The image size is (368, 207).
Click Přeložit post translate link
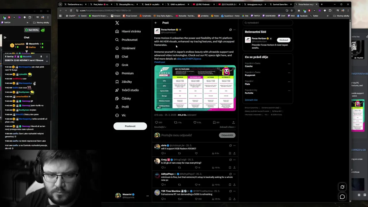[160, 62]
